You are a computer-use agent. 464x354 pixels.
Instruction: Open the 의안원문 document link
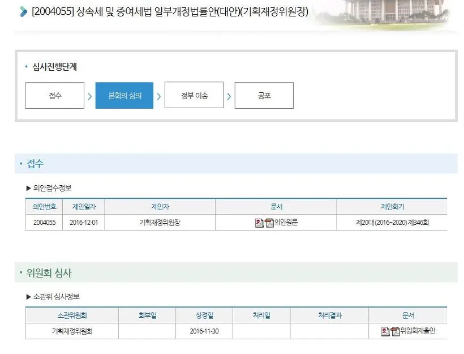click(x=286, y=222)
